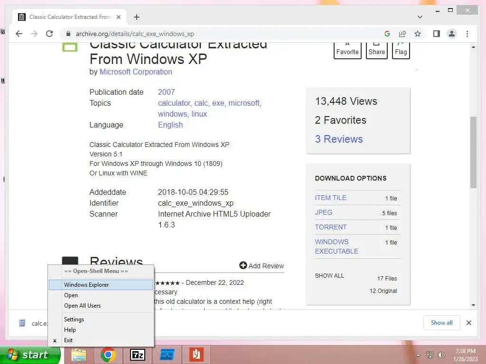This screenshot has width=486, height=364.
Task: Choose Open in the context menu
Action: tap(101, 295)
